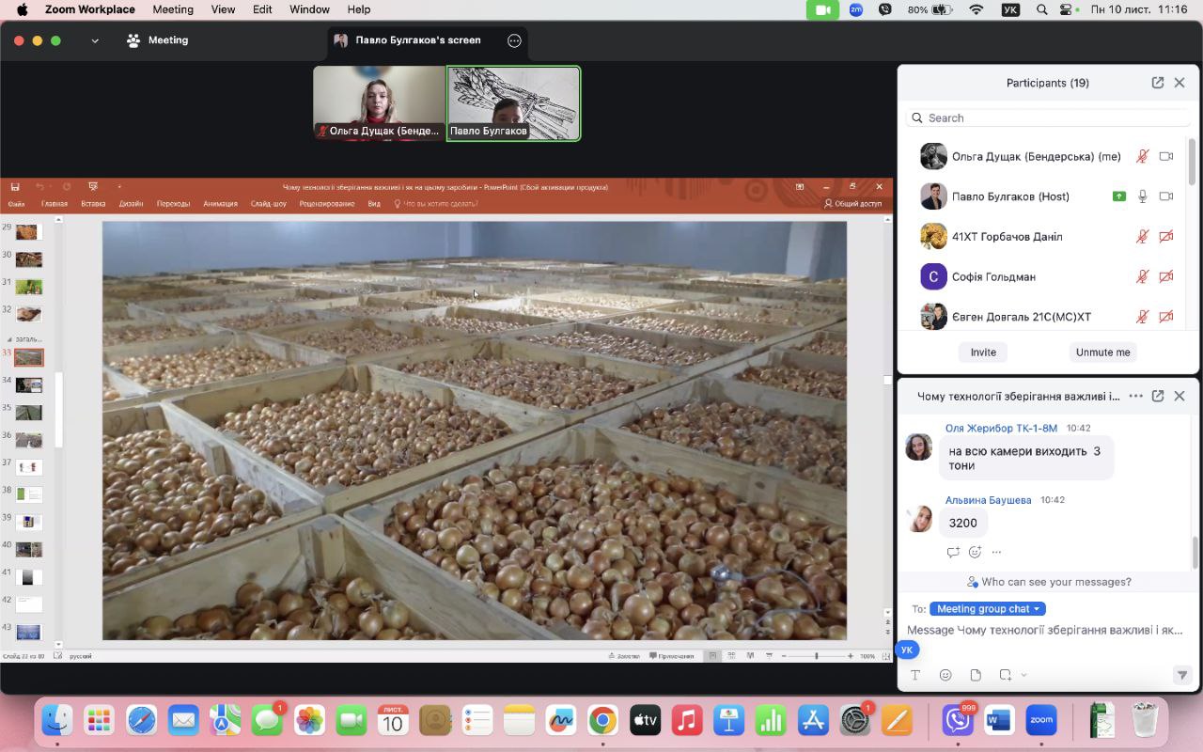Expand the dropdown chevron beside Meeting label

tap(95, 40)
